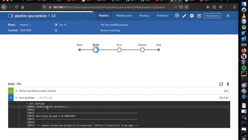Open the Artefacto tab
248x140 pixels.
[x=162, y=16]
